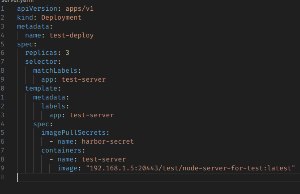The height and width of the screenshot is (194, 300).
Task: Click the matchLabels key
Action: (55, 70)
